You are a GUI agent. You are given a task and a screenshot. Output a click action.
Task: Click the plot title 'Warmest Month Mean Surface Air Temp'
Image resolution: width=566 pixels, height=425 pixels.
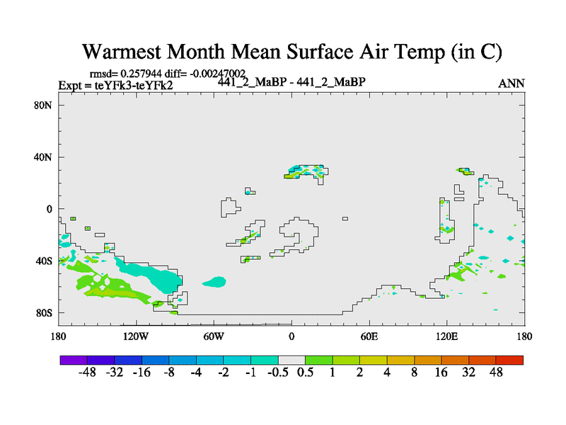click(292, 52)
